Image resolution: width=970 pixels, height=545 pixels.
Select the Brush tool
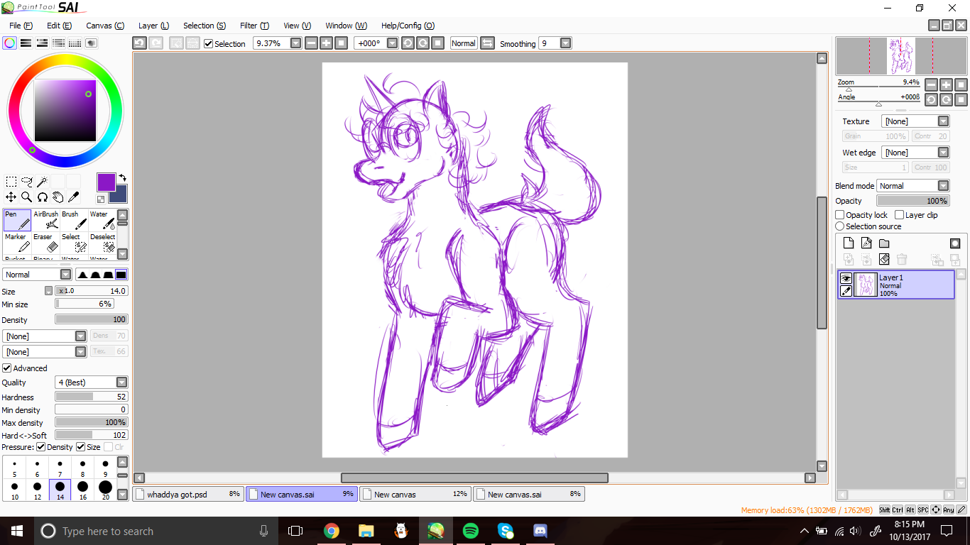tap(74, 221)
